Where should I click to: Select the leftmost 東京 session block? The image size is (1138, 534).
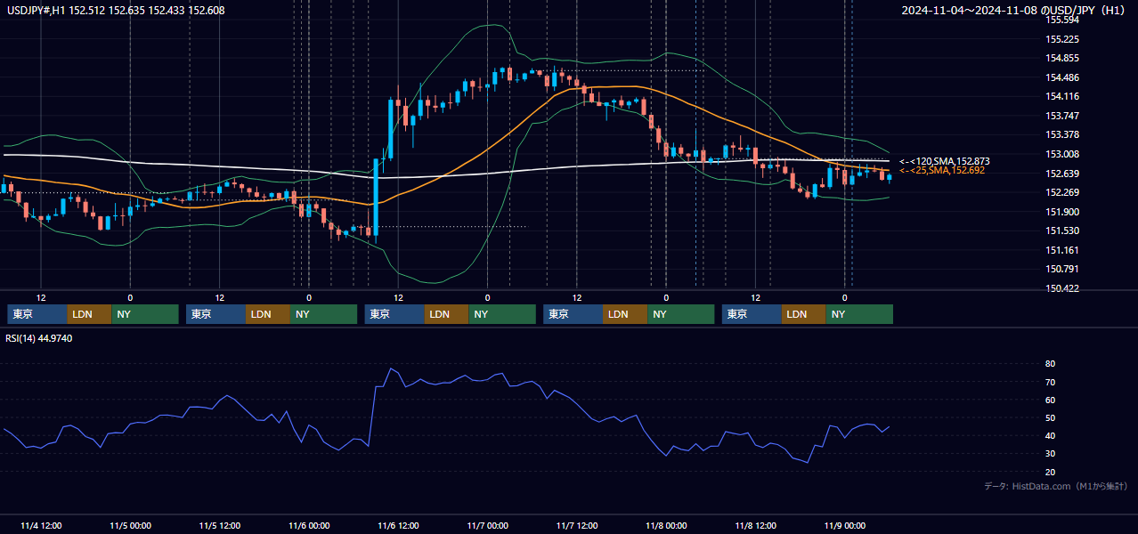[37, 314]
